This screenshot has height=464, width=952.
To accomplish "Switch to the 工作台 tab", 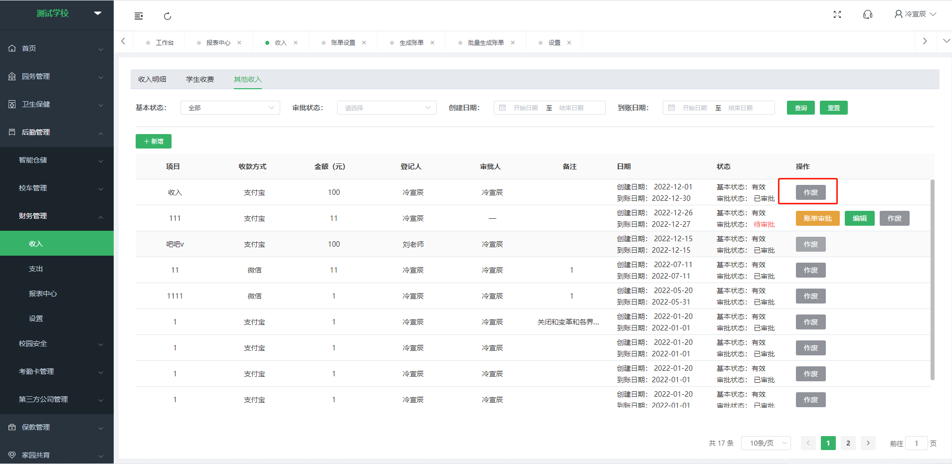I will pyautogui.click(x=160, y=43).
